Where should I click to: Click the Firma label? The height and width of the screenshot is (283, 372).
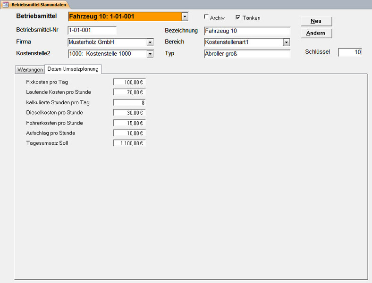(24, 42)
